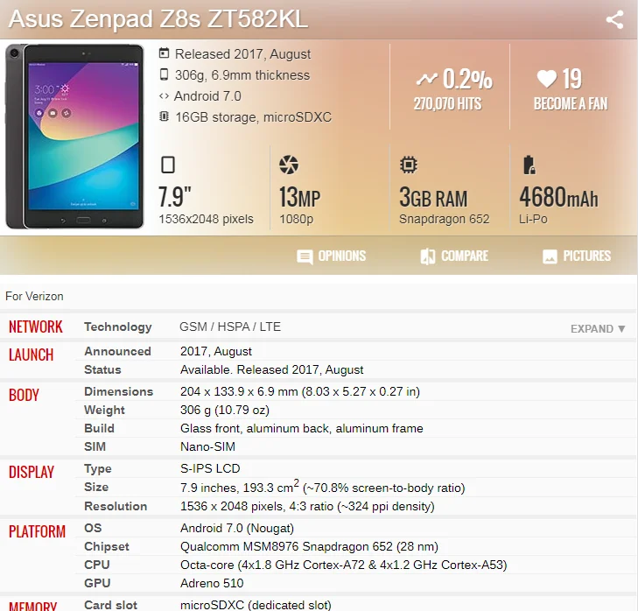Click the Status spec label
Viewport: 638px width, 611px height.
102,369
